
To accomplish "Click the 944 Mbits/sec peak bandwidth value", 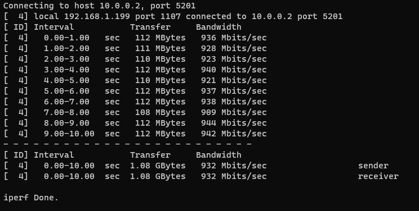I will [x=234, y=123].
